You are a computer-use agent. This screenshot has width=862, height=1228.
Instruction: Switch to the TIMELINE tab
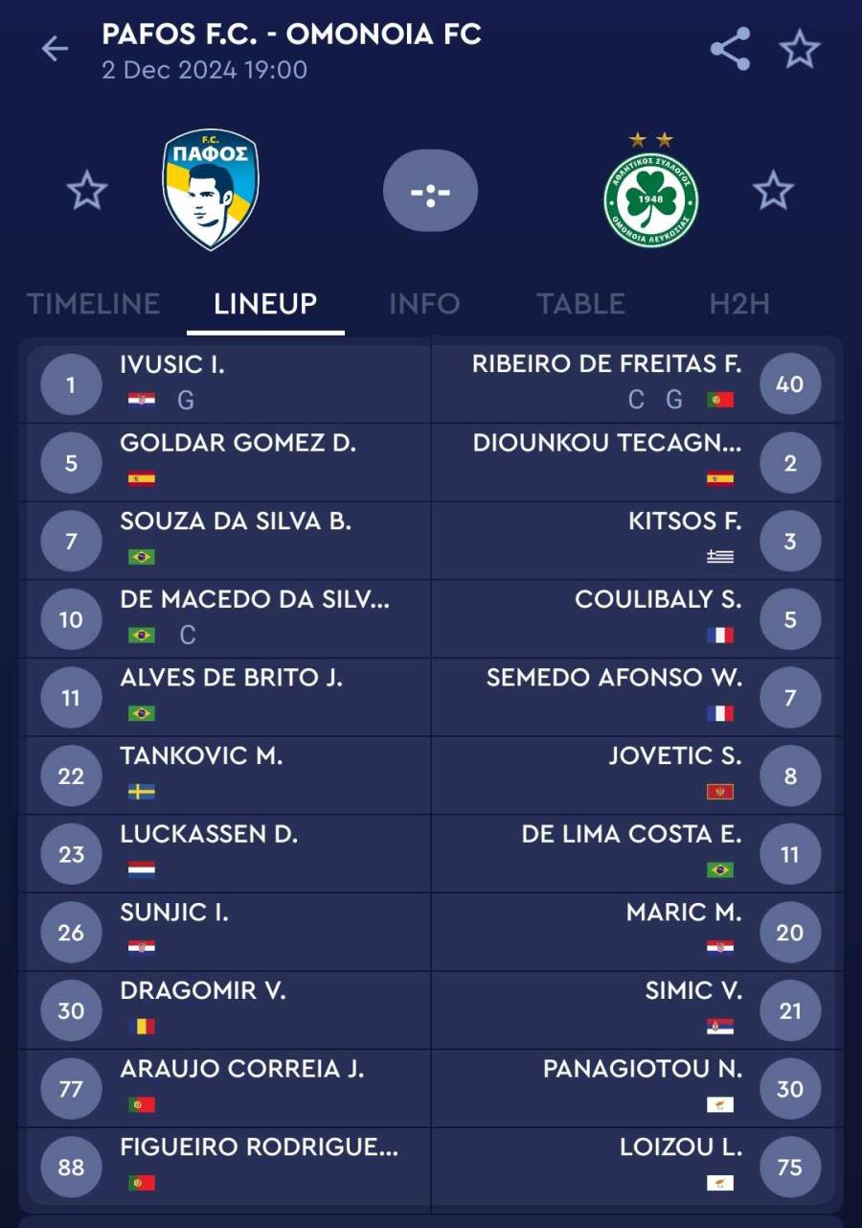(x=93, y=304)
